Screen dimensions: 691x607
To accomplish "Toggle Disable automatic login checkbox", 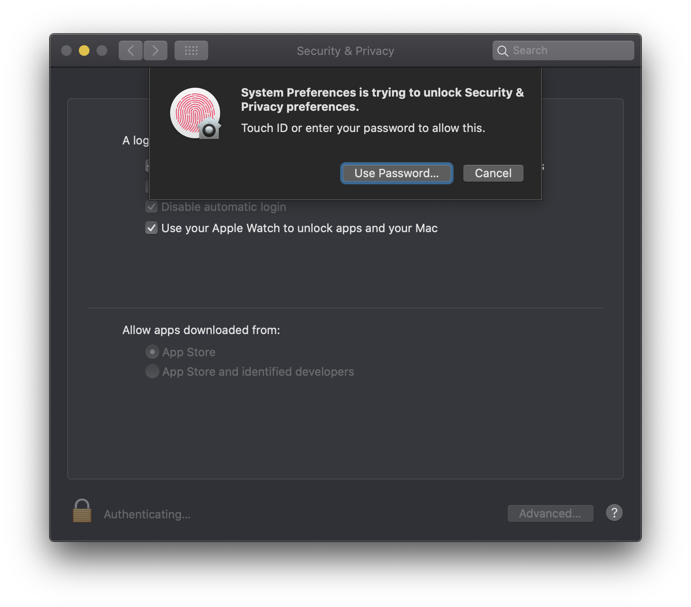I will coord(151,207).
